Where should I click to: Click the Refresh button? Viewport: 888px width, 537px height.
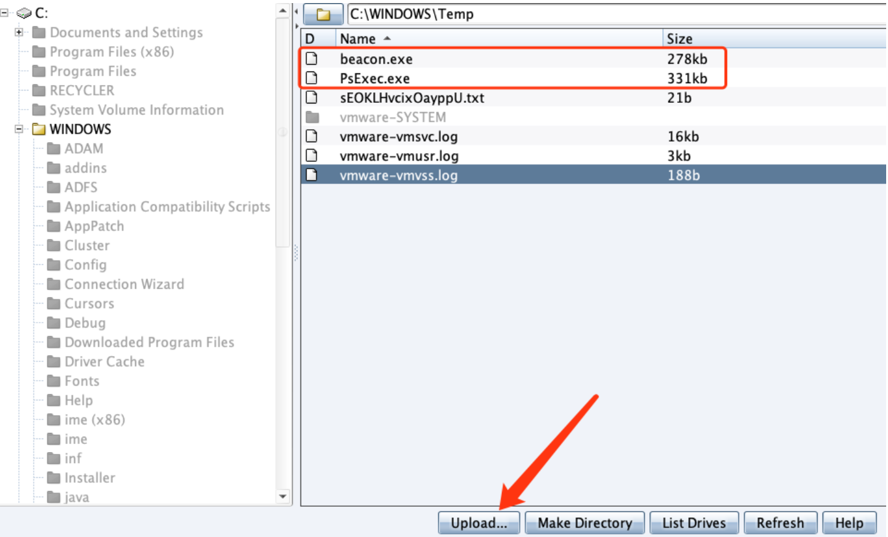[780, 523]
